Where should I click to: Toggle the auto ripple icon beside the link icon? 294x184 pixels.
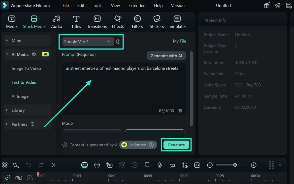click(19, 177)
